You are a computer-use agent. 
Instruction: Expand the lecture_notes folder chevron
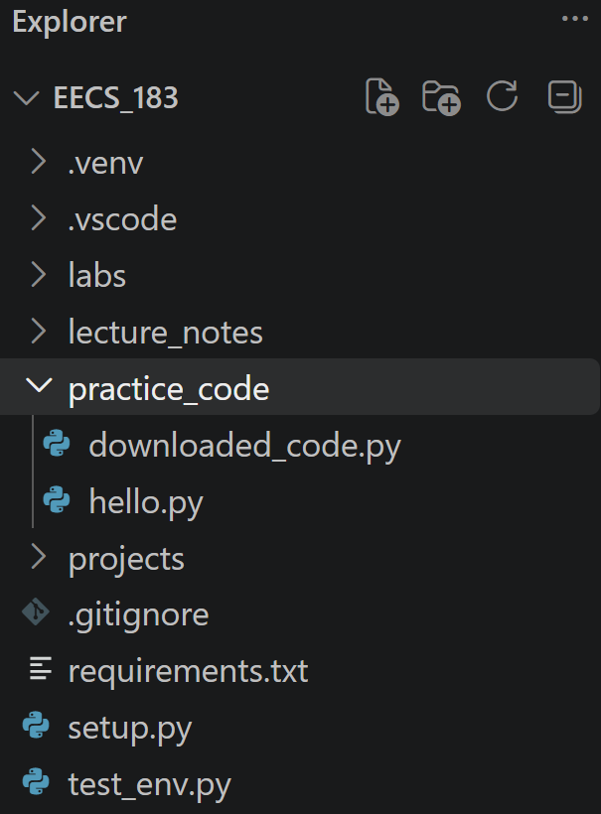[39, 332]
